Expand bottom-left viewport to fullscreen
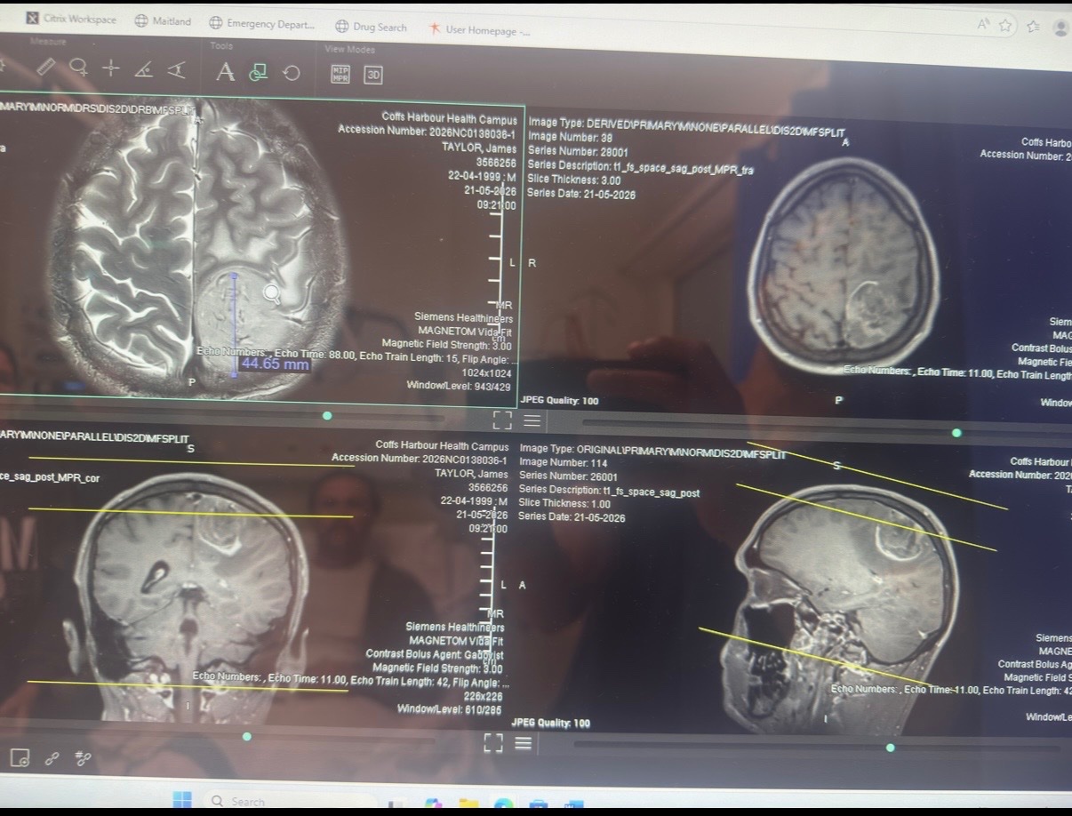Screen dimensions: 1072x816 pos(493,742)
